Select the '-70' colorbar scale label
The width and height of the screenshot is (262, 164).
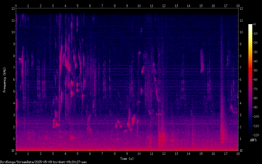(255, 89)
